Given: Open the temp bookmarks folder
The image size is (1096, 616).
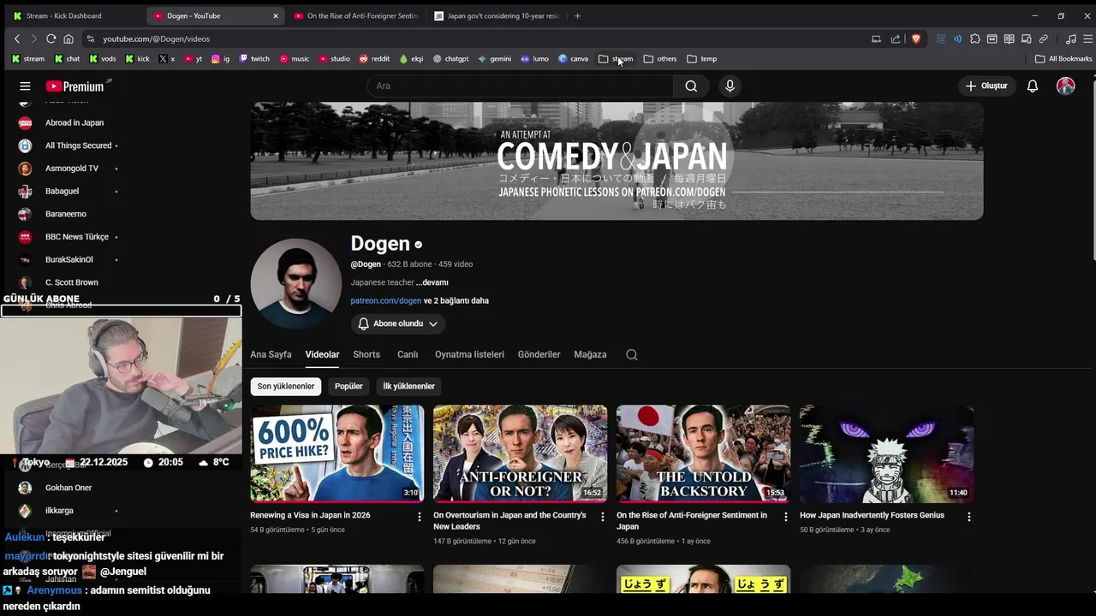Looking at the screenshot, I should tap(702, 59).
